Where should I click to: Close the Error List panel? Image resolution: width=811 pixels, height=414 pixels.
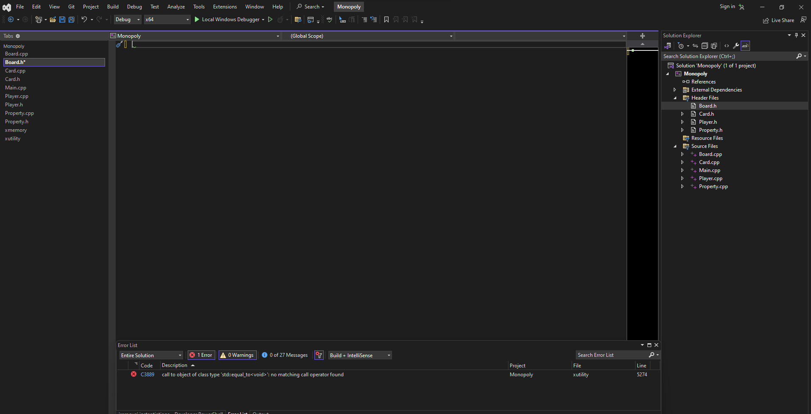pyautogui.click(x=656, y=345)
